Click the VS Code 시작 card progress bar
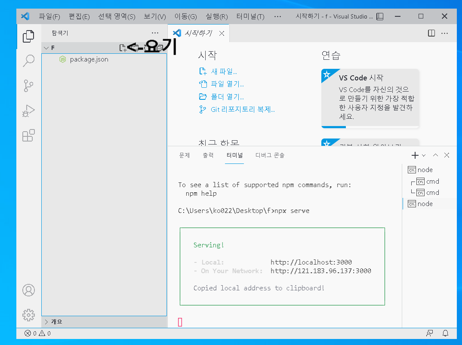Image resolution: width=462 pixels, height=345 pixels. coord(370,127)
